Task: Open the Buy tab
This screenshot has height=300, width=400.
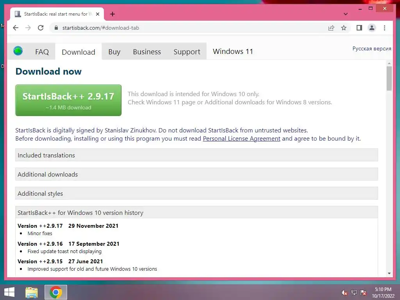Action: click(114, 52)
